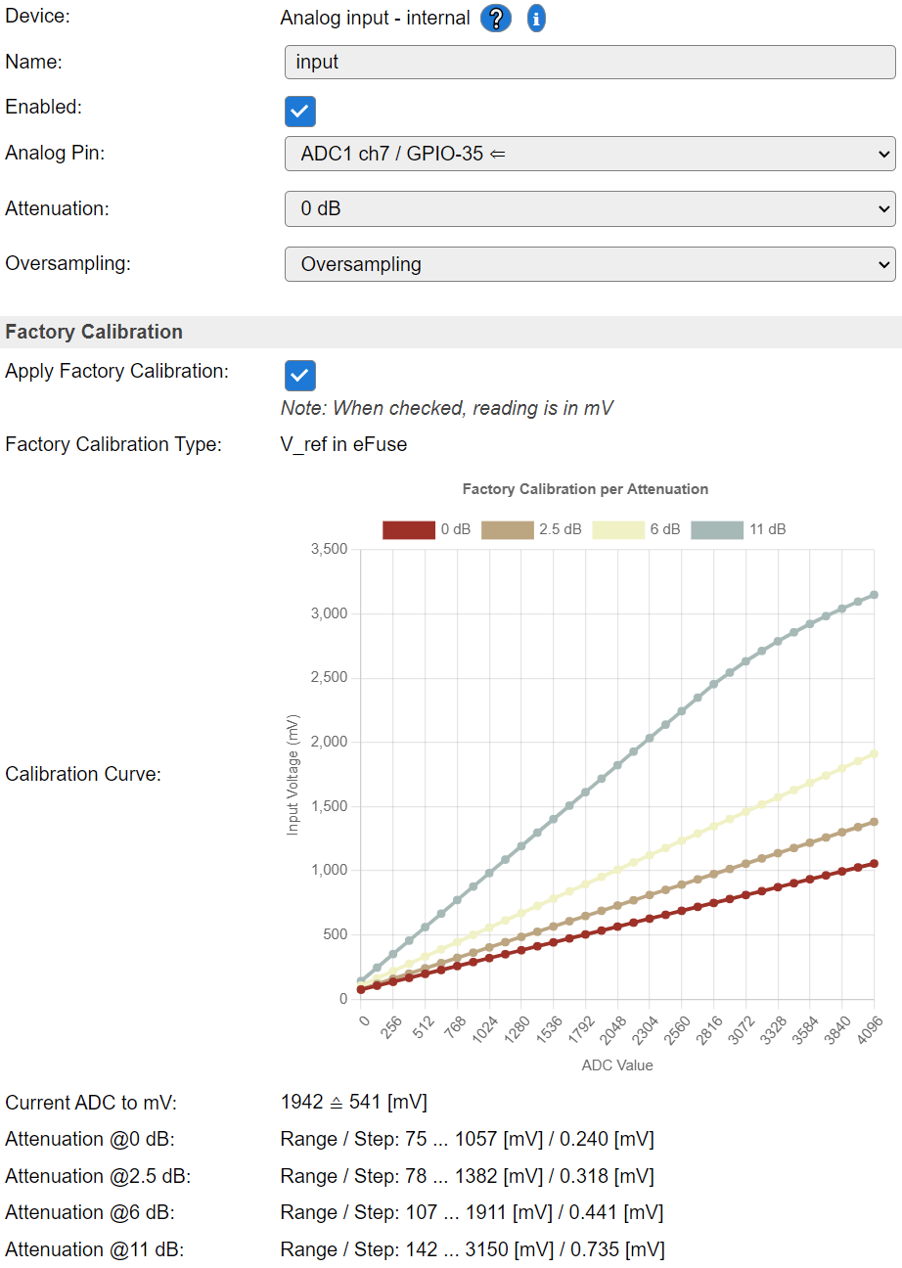The image size is (902, 1268).
Task: Toggle Apply Factory Calibration checkbox
Action: click(x=300, y=376)
